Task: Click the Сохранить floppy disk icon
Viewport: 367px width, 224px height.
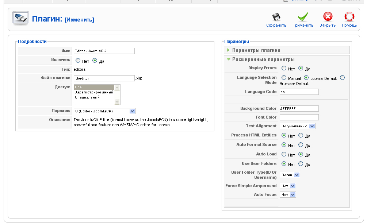Action: [276, 17]
